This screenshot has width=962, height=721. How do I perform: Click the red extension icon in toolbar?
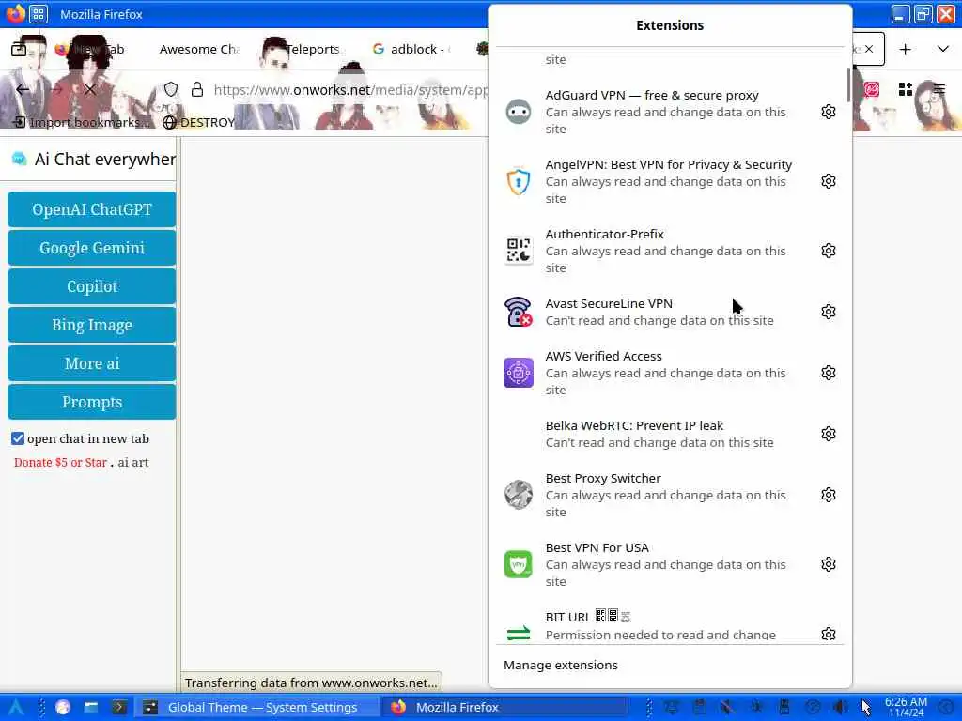871,89
